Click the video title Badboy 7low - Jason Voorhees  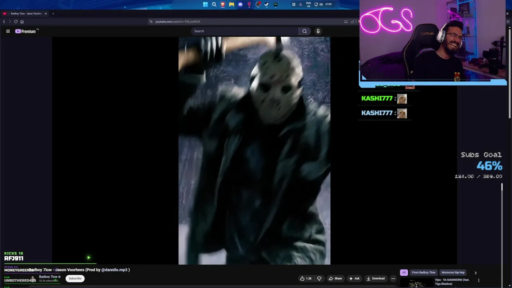coord(79,270)
